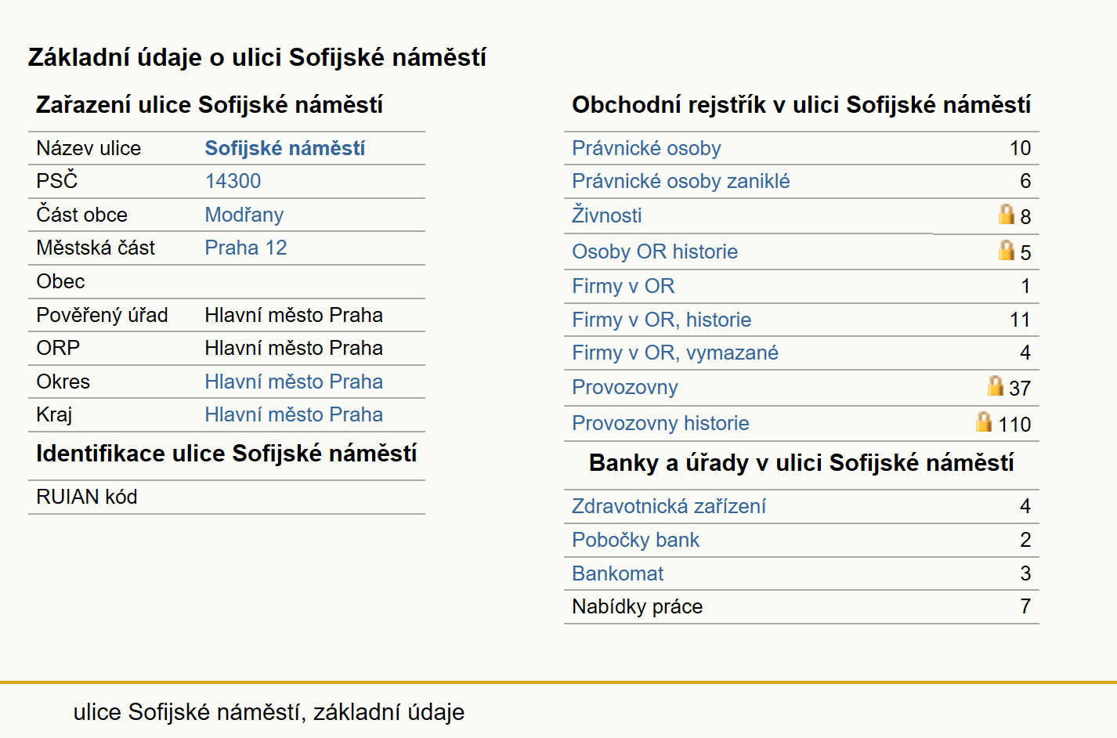Click the lock icon in Provozovny row
The width and height of the screenshot is (1117, 738).
click(995, 385)
